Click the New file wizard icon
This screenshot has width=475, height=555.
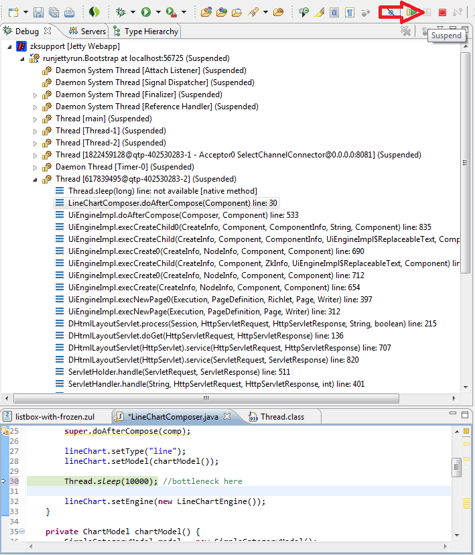coord(13,12)
